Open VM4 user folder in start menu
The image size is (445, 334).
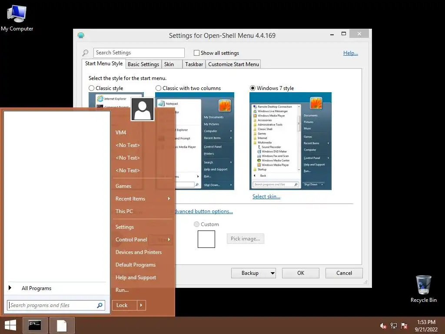[x=121, y=133]
